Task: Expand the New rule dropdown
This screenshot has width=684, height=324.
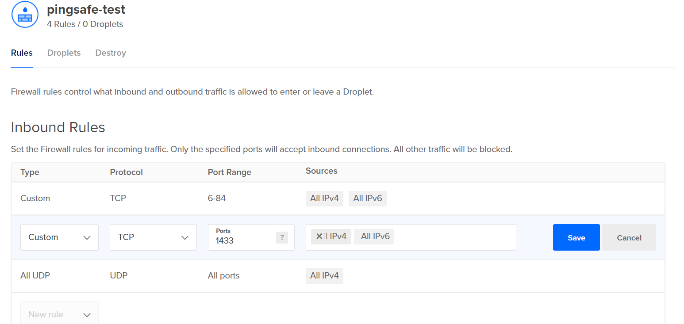Action: pyautogui.click(x=59, y=314)
